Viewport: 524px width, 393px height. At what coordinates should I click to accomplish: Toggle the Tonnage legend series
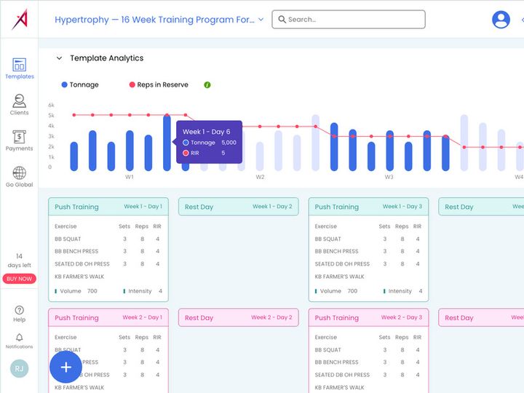coord(80,85)
